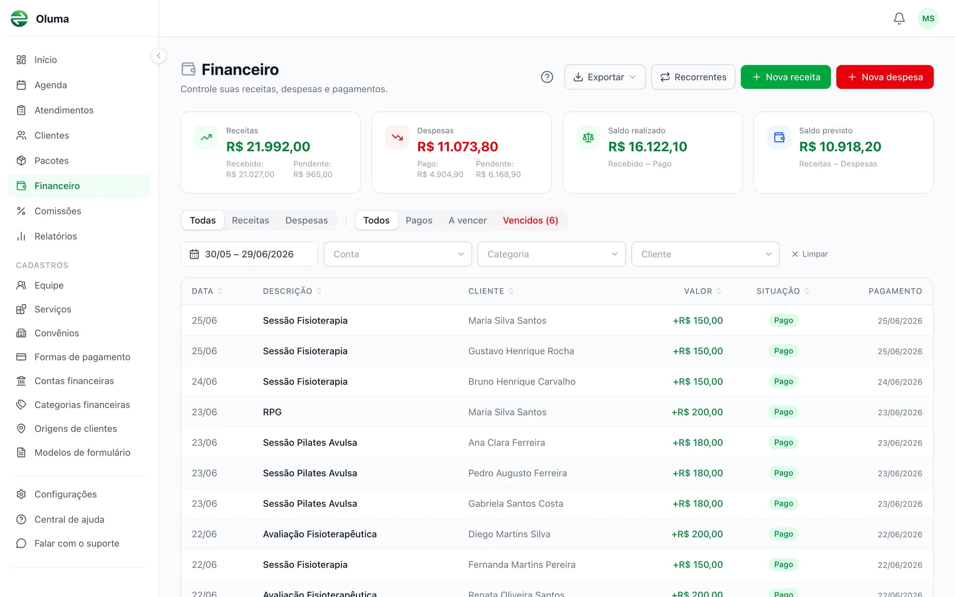Sort the table by the Data column
955x597 pixels.
point(207,291)
